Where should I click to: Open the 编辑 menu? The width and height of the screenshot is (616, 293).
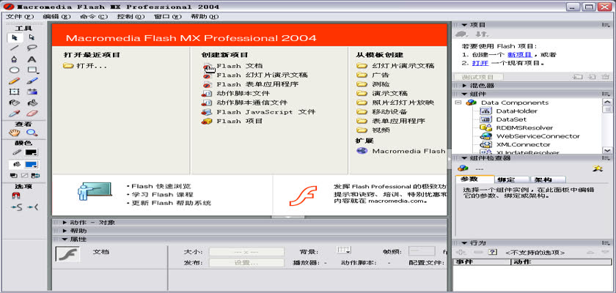click(57, 16)
